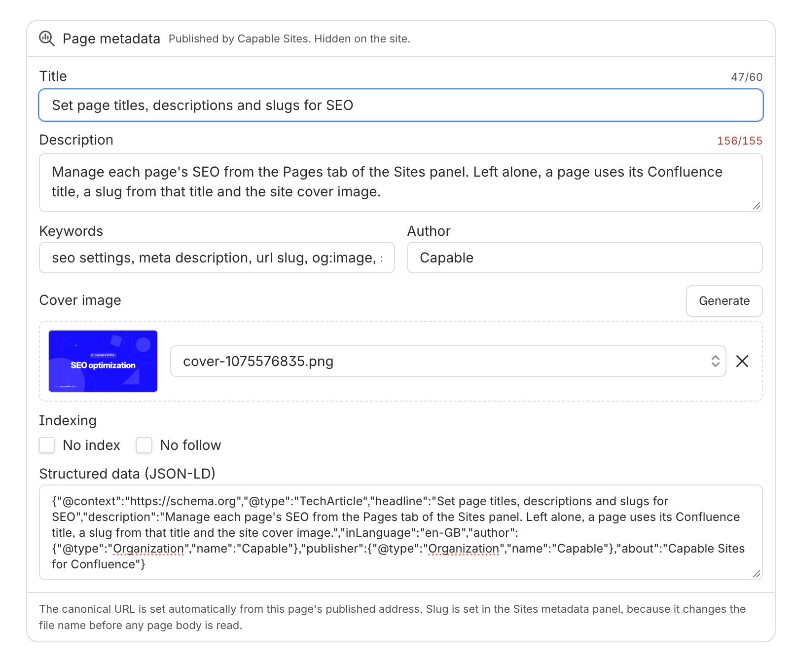Click inside the Structured data JSON-LD textarea
The image size is (795, 668).
401,532
